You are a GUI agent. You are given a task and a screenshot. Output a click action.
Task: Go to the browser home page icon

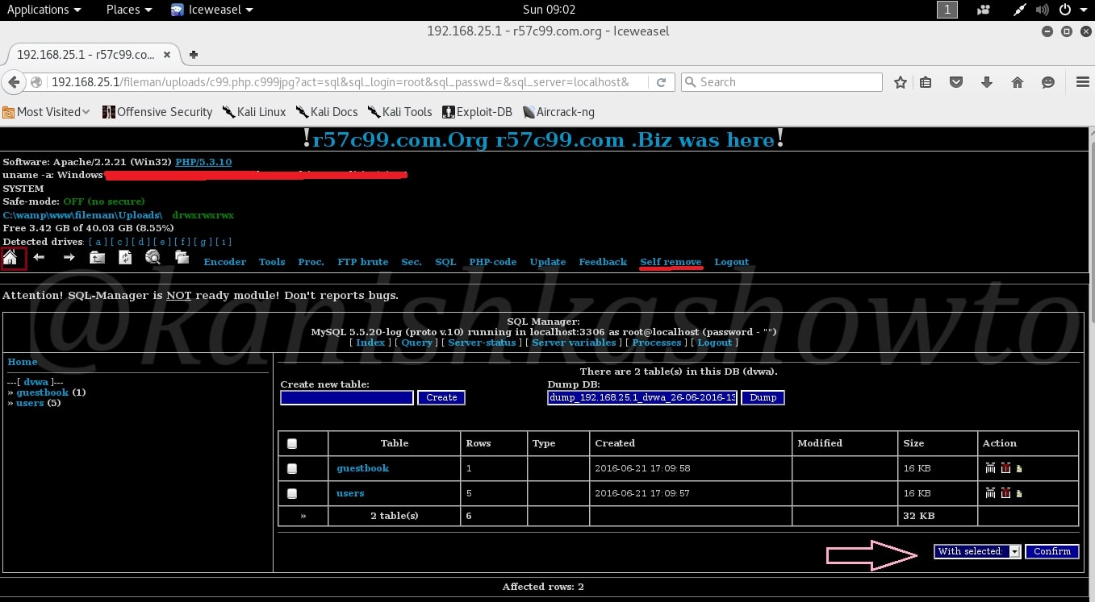(x=1018, y=82)
